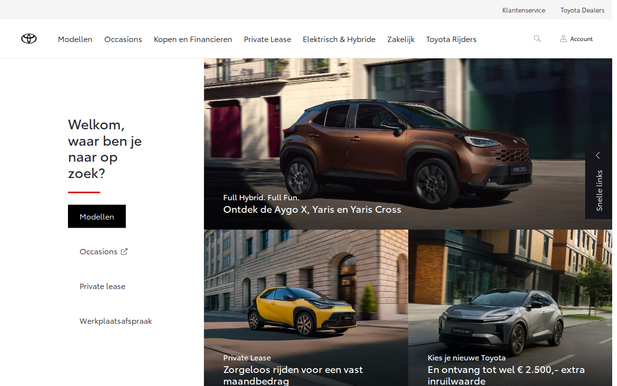Click the Account label
Viewport: 617px width, 386px height.
(x=581, y=39)
